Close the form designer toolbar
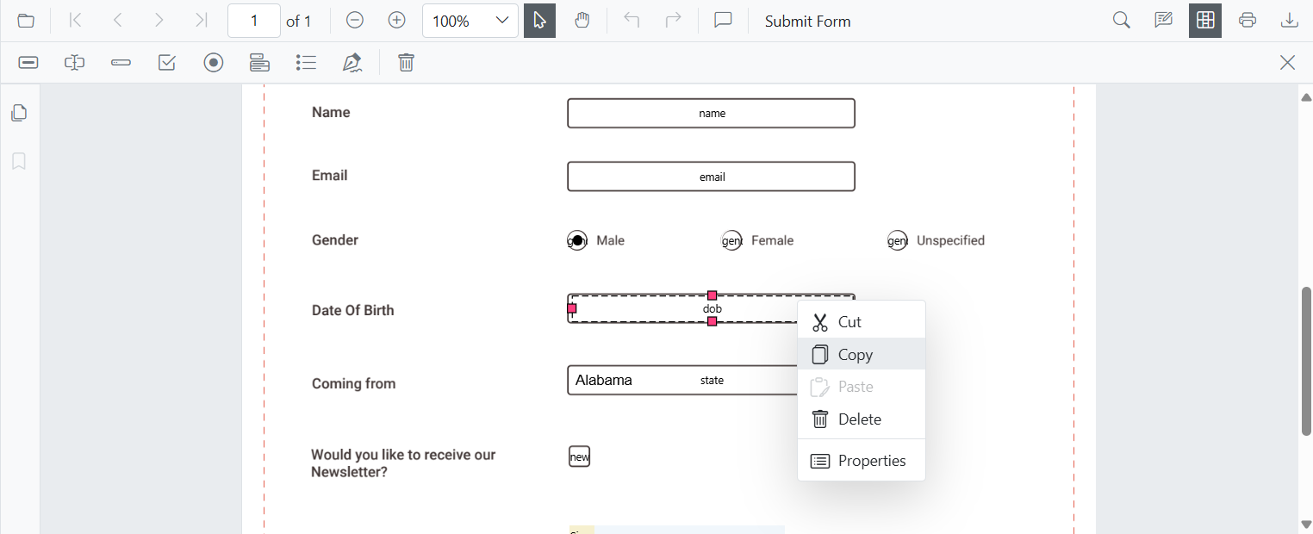Viewport: 1313px width, 534px height. (x=1287, y=62)
